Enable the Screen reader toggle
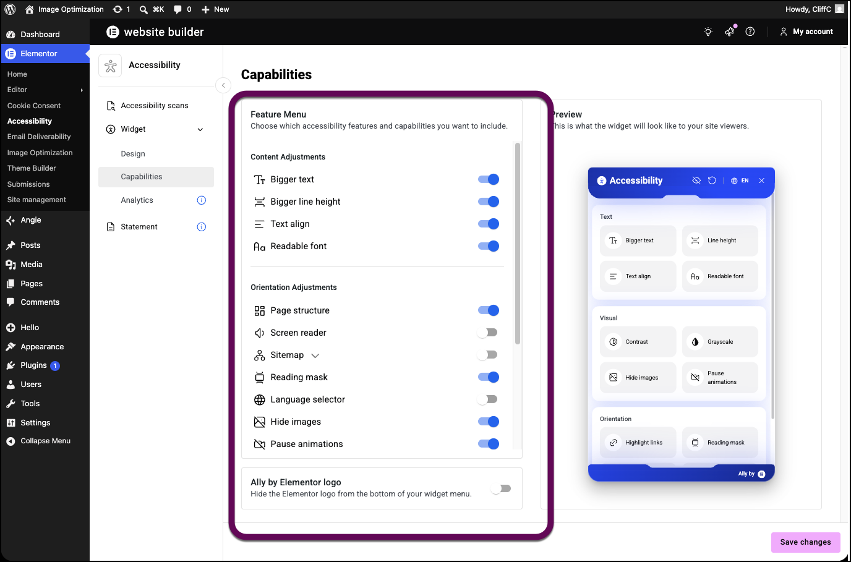851x562 pixels. coord(487,333)
